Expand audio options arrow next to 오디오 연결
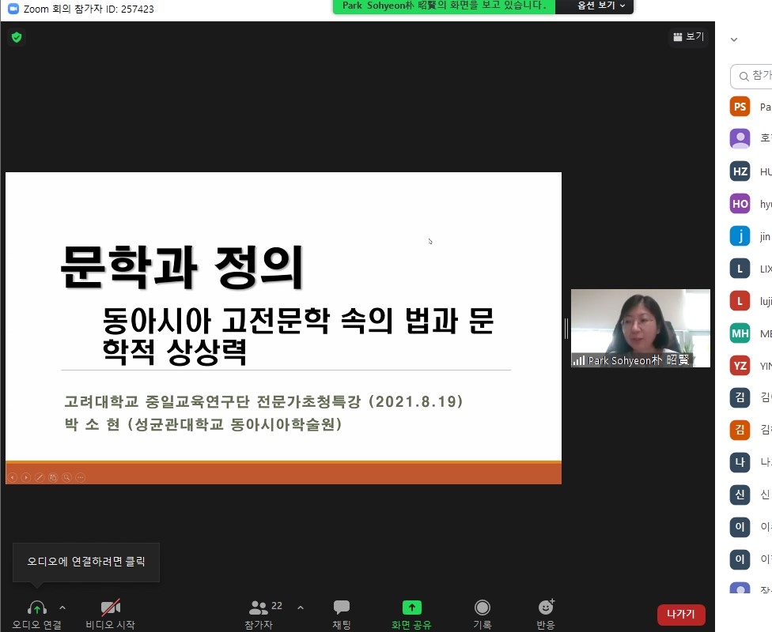The height and width of the screenshot is (632, 772). tap(62, 608)
